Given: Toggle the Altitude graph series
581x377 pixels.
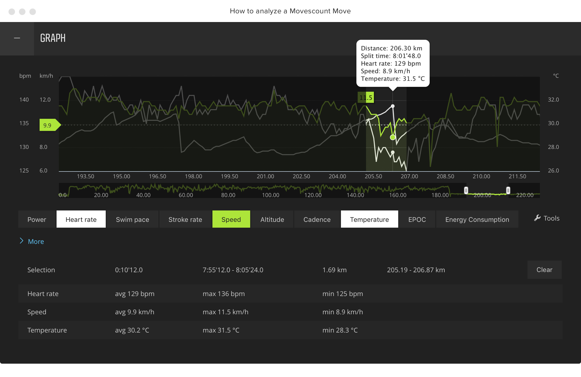Looking at the screenshot, I should (272, 219).
